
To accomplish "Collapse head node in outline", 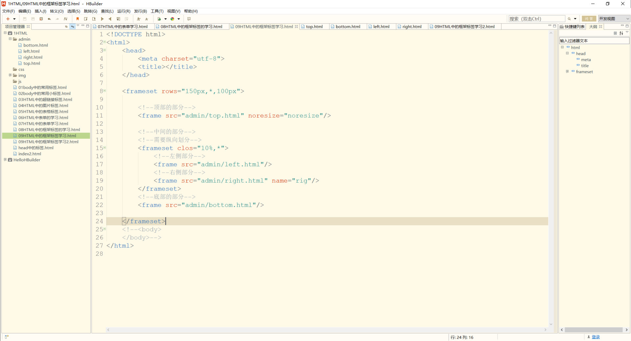I will [567, 53].
